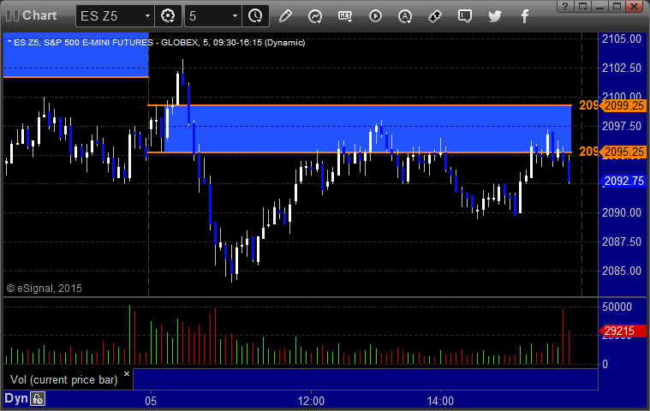650x411 pixels.
Task: Click the pop-out window icon
Action: pos(583,6)
